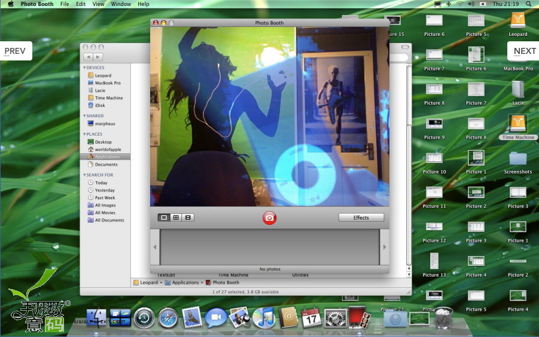Open the Help menu

click(x=144, y=4)
